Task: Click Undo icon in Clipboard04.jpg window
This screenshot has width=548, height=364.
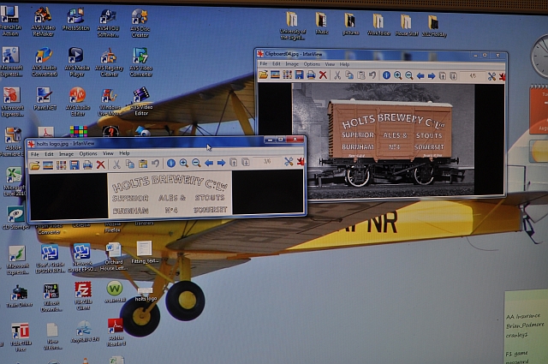Action: (x=372, y=75)
